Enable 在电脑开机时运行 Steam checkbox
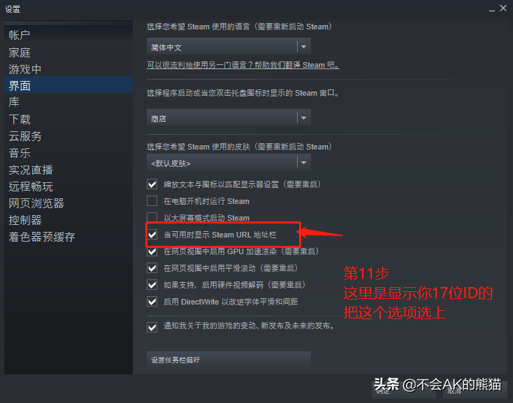 (152, 200)
